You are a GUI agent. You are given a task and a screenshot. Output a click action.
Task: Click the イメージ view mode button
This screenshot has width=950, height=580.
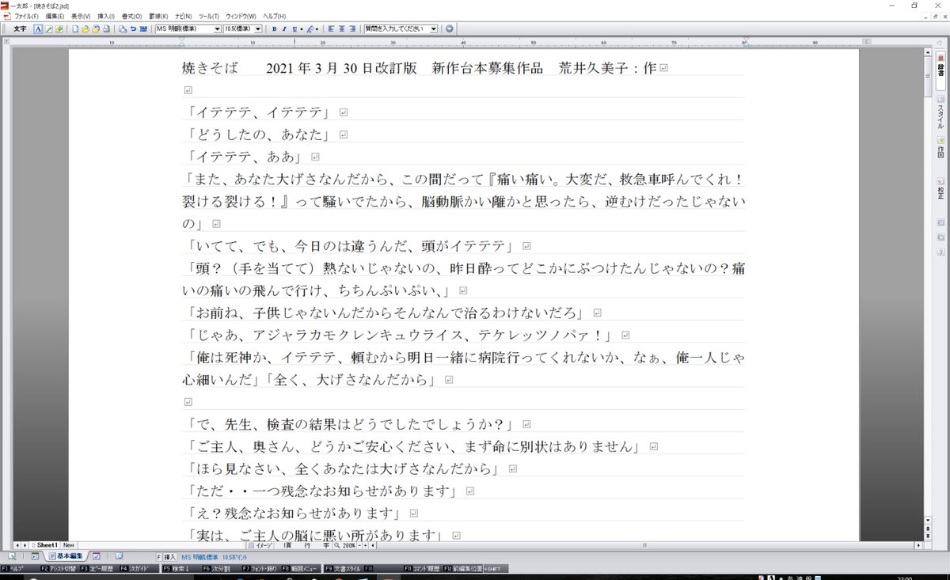coord(260,545)
